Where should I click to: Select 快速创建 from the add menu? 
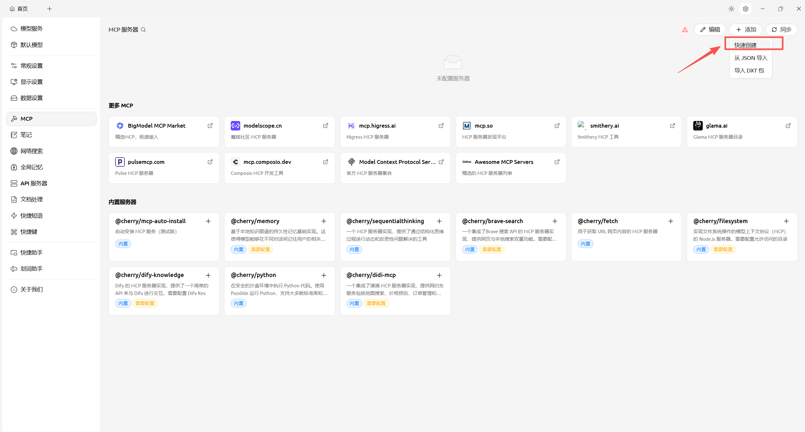(x=745, y=45)
